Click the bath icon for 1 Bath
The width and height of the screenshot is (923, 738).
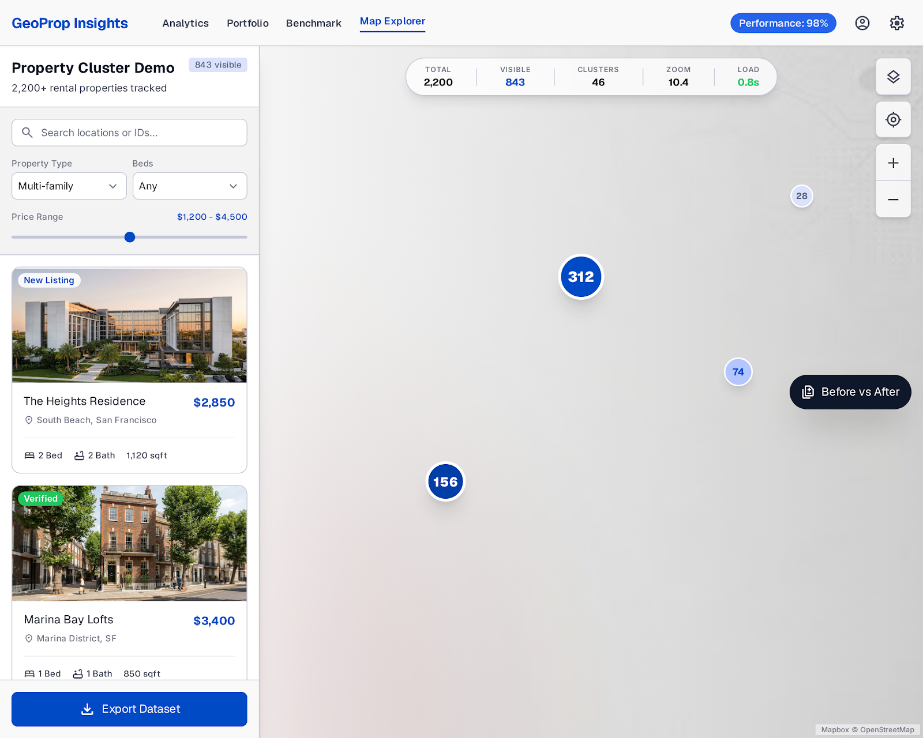pos(78,674)
